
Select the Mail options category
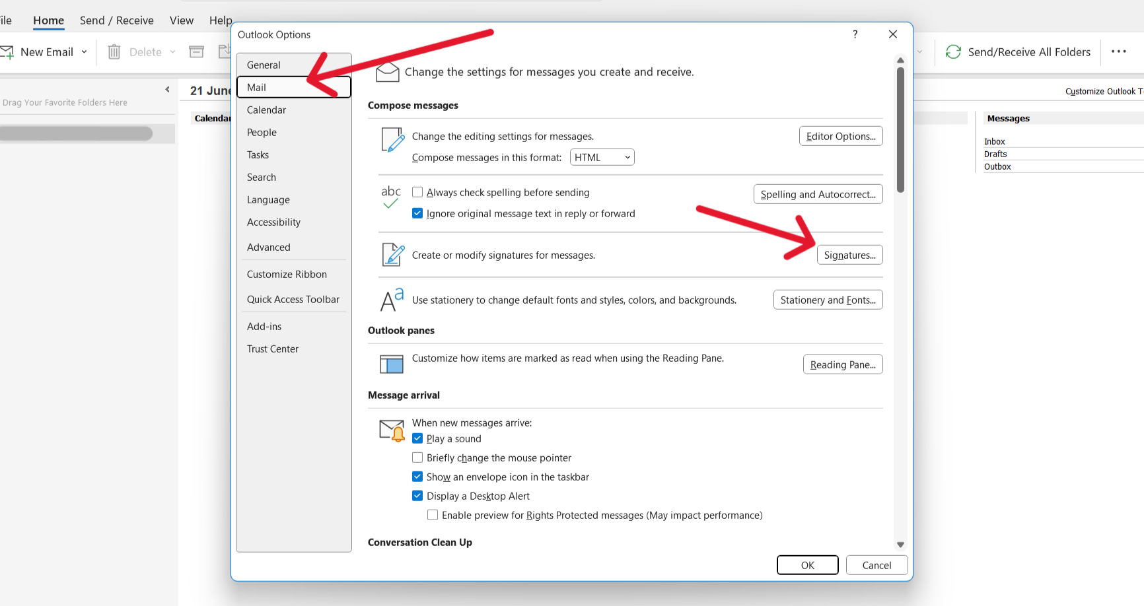click(293, 87)
